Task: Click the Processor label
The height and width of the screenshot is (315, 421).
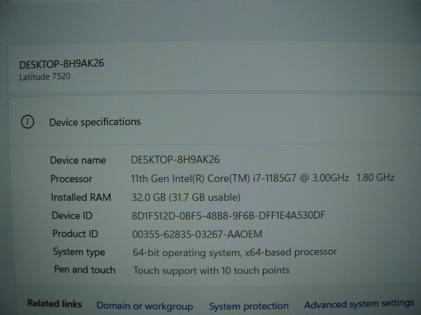Action: [71, 179]
